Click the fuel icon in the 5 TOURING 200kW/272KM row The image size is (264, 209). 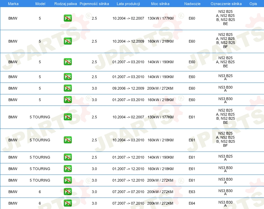point(68,180)
